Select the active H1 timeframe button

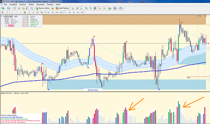pyautogui.click(x=66, y=12)
